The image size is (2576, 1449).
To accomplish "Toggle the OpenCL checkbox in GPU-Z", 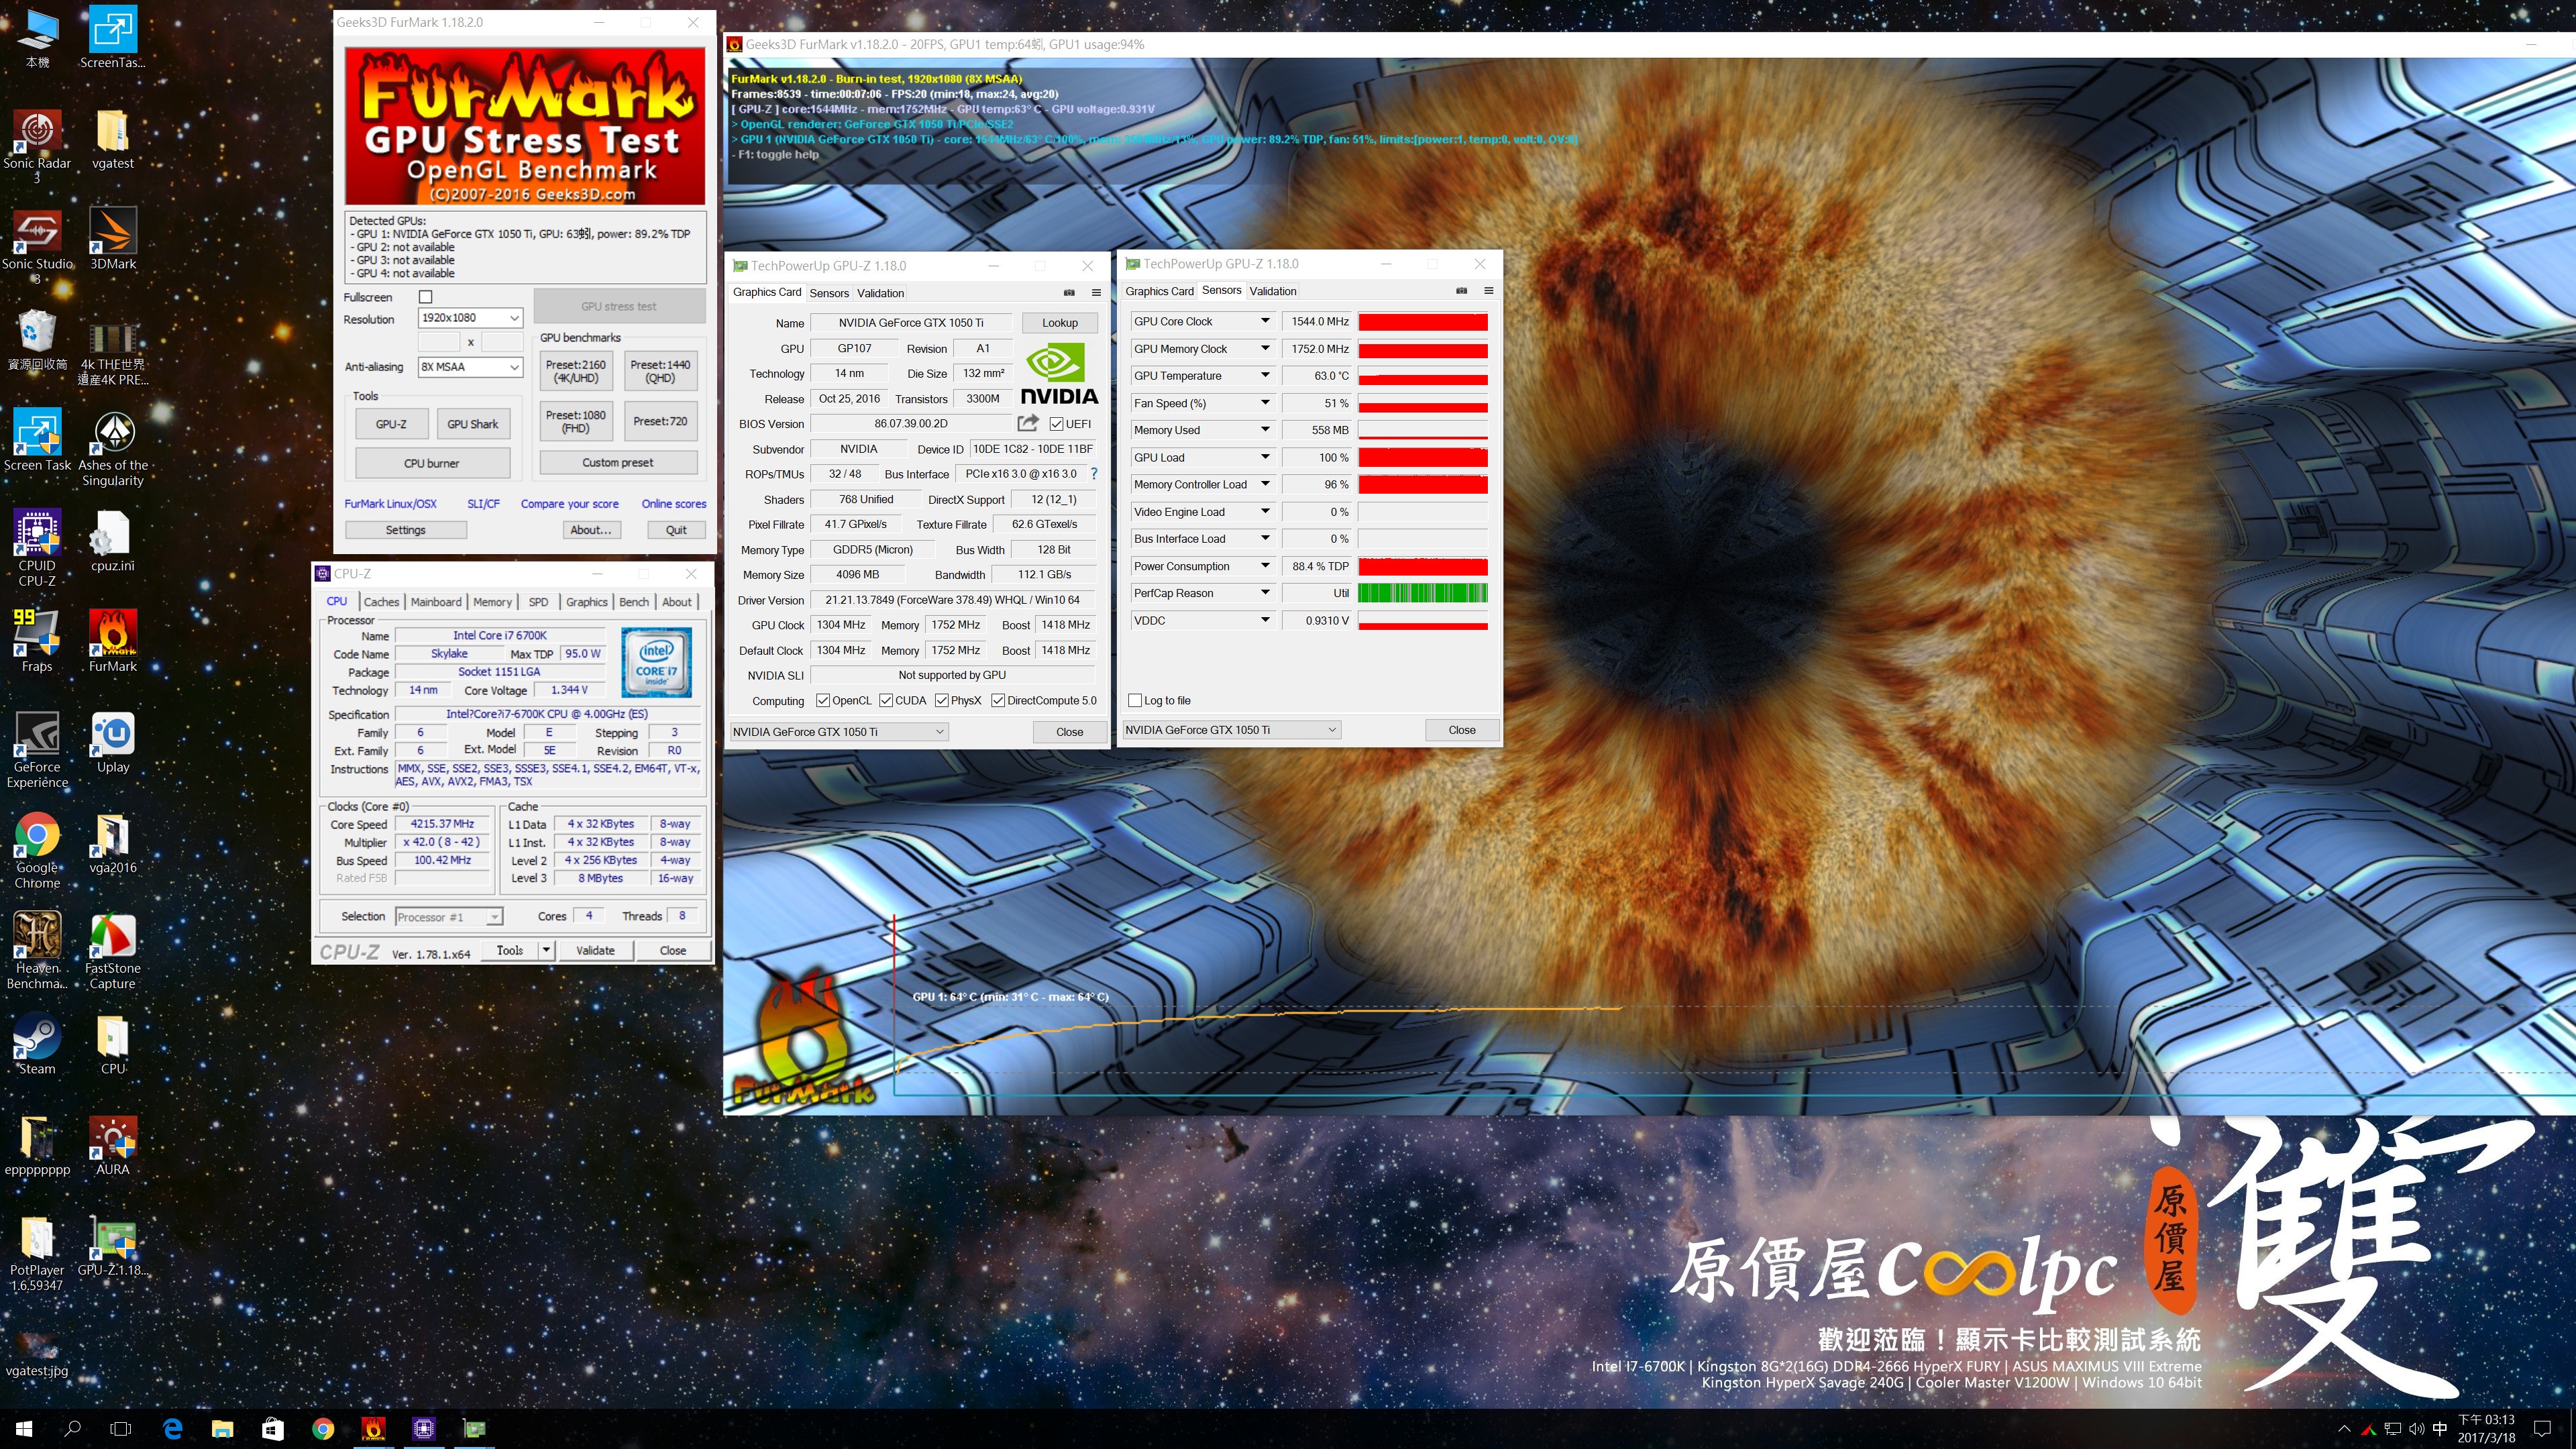I will point(823,701).
